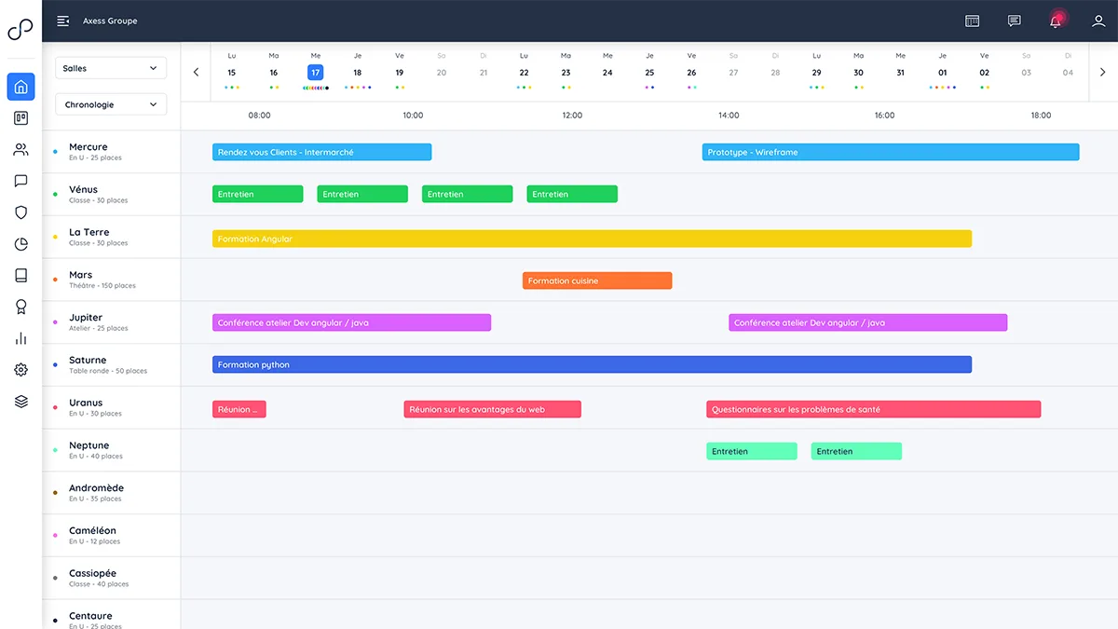Click the Axess logo in the sidebar
Image resolution: width=1118 pixels, height=629 pixels.
point(20,31)
